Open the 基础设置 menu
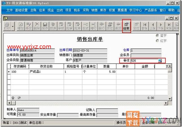The height and width of the screenshot is (127, 182). tap(21, 10)
